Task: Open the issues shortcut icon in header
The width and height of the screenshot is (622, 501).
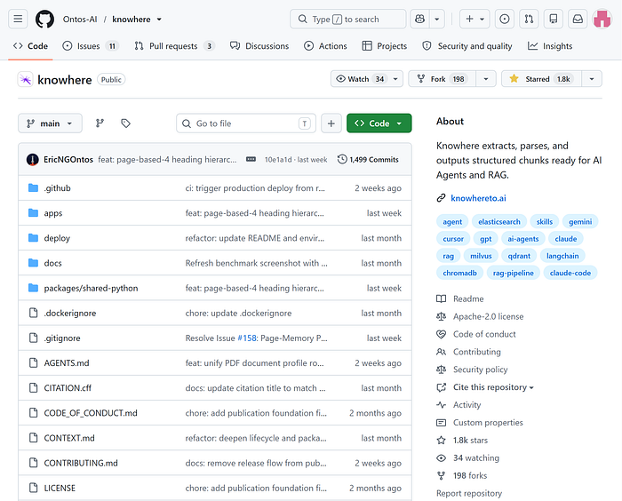Action: coord(504,19)
